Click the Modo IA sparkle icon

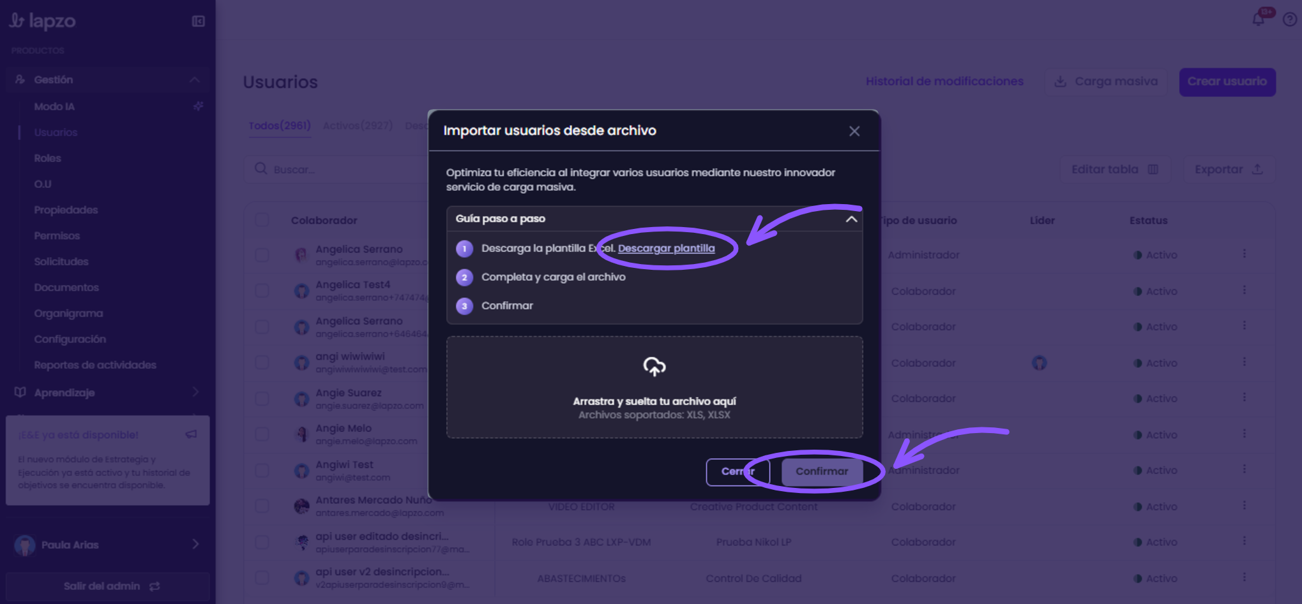pyautogui.click(x=199, y=106)
